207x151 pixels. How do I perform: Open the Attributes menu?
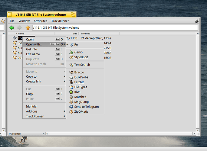pyautogui.click(x=40, y=21)
